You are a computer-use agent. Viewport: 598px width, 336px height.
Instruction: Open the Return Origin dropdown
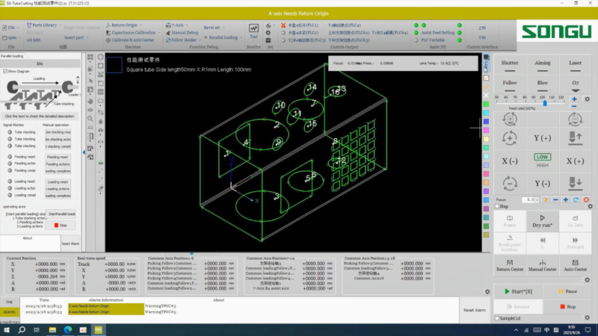123,25
